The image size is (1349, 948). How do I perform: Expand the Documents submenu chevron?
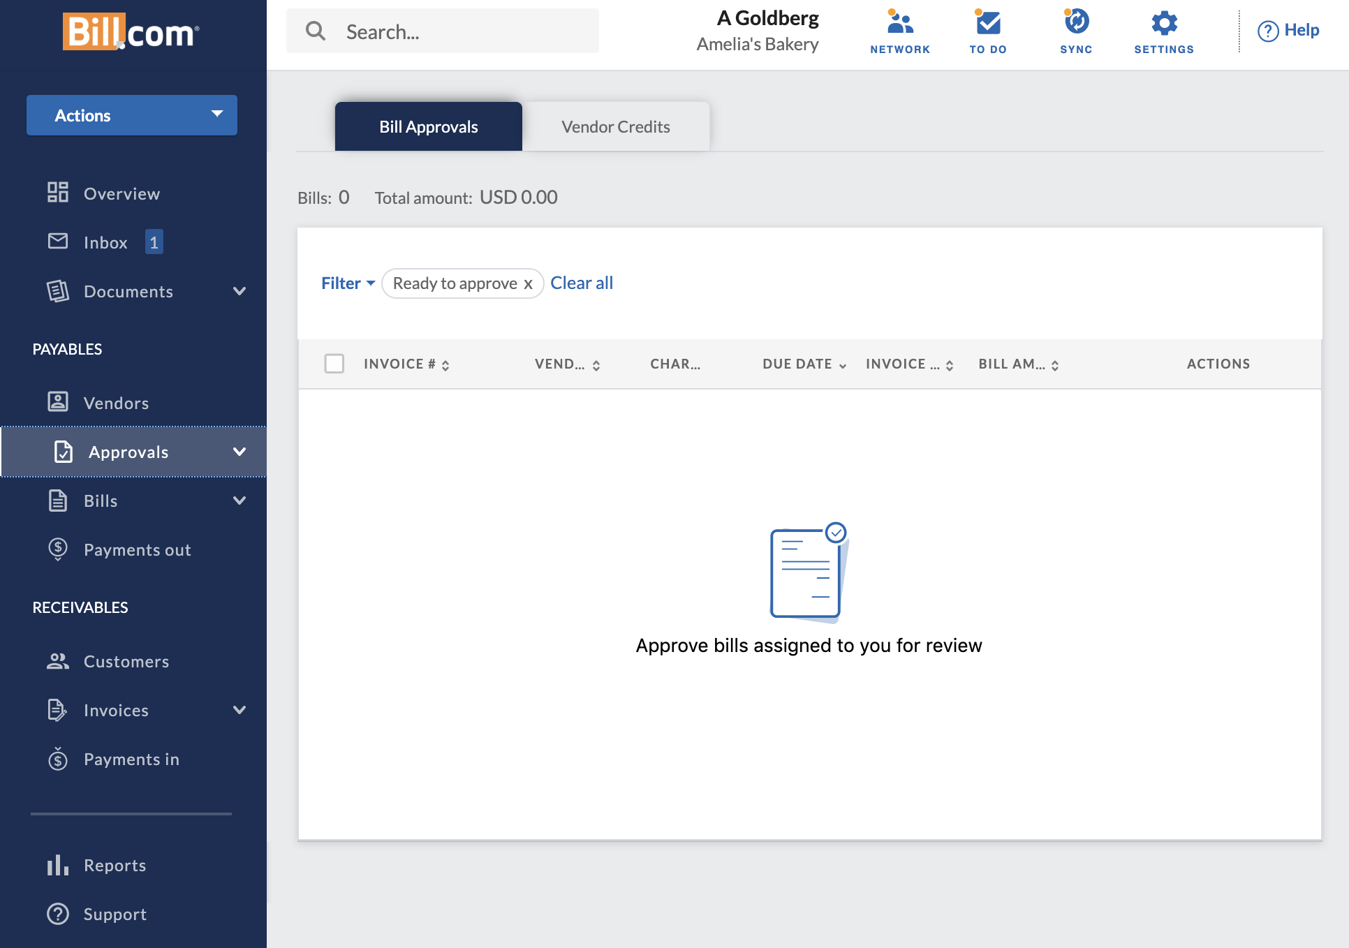(x=239, y=291)
